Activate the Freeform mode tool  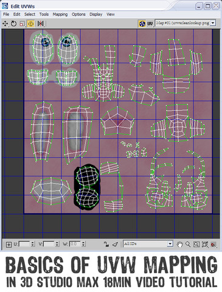pyautogui.click(x=30, y=24)
